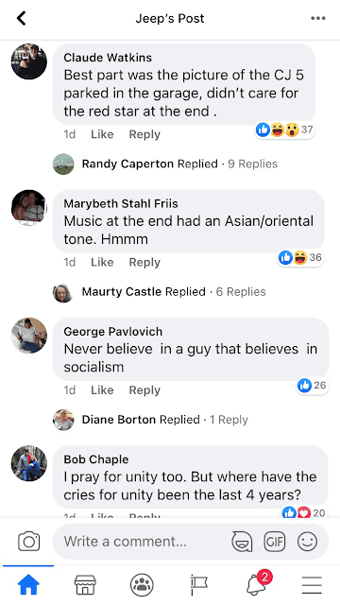
Task: Open the hamburger menu tab
Action: click(312, 585)
